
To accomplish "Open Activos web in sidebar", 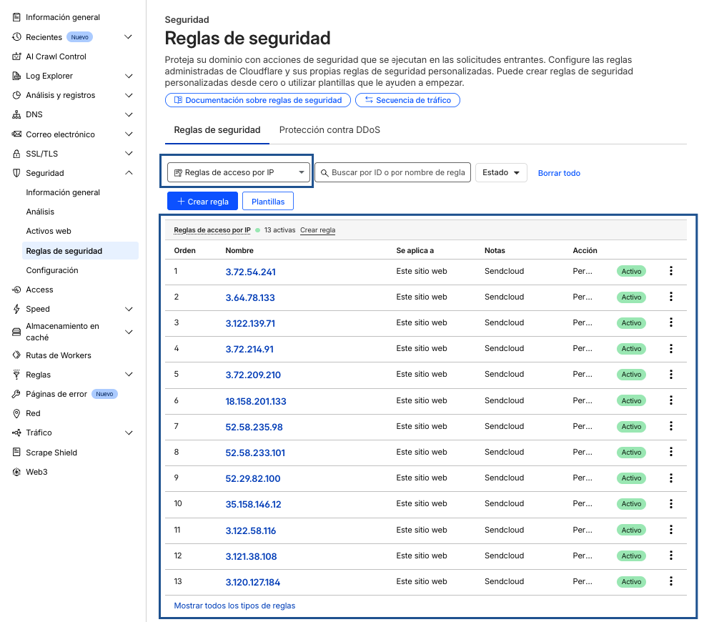I will coord(49,231).
